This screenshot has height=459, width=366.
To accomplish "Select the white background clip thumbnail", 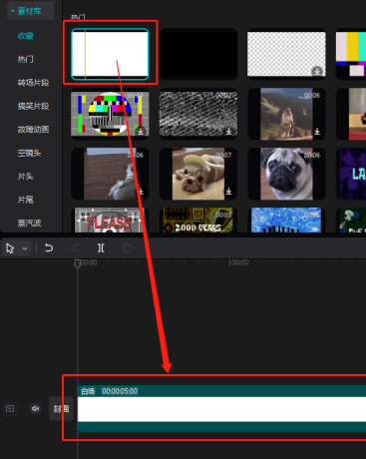I will point(110,54).
